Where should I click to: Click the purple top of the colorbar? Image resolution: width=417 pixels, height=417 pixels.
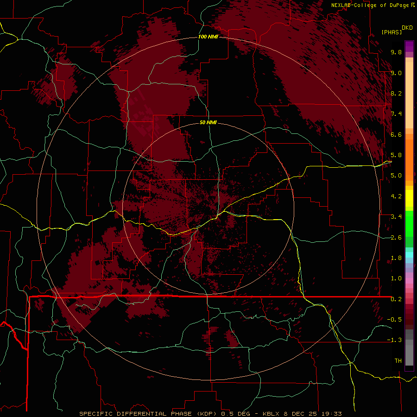[x=409, y=46]
